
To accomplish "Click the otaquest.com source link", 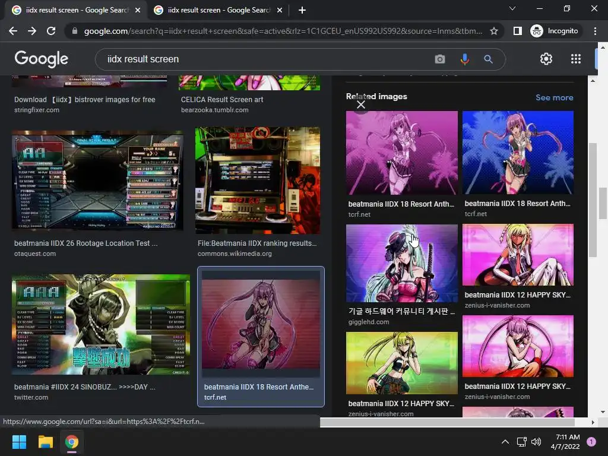I will (x=35, y=254).
